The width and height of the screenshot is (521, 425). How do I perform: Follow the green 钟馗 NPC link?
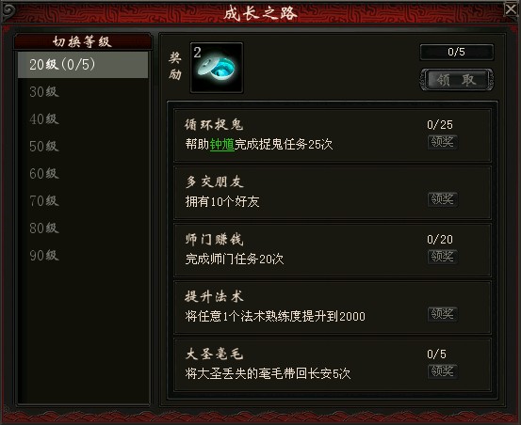click(222, 145)
